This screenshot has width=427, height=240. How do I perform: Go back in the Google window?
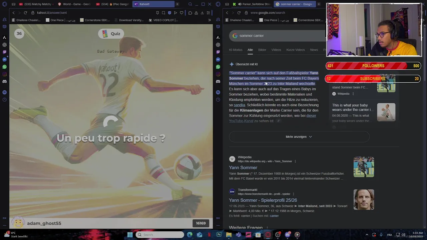(227, 13)
